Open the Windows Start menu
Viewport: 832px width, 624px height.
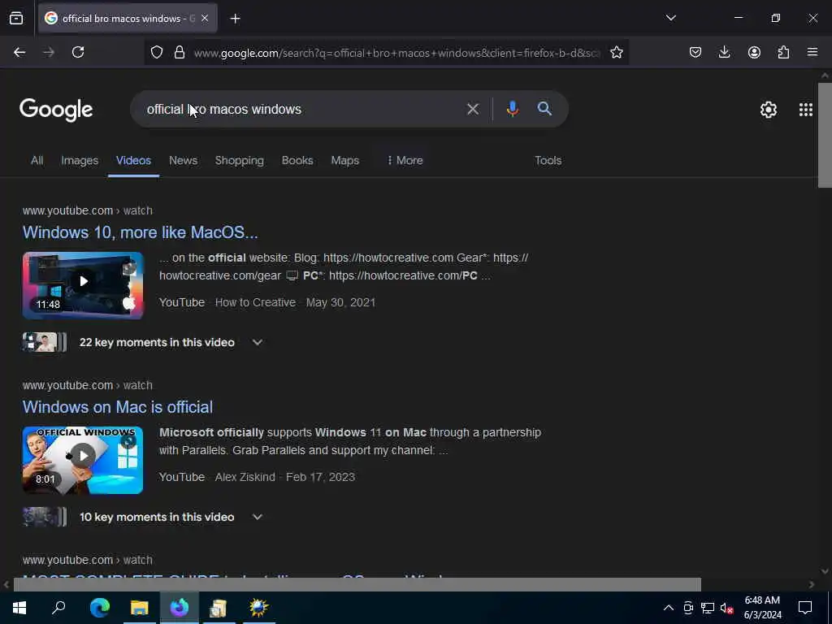(x=19, y=608)
